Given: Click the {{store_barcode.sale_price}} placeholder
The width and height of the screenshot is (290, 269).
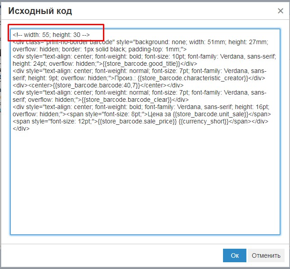Looking at the screenshot, I should point(137,122).
